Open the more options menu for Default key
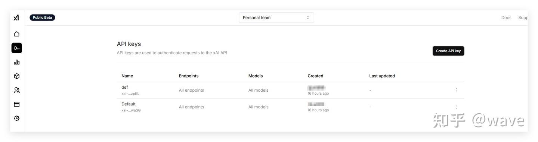 click(x=457, y=107)
